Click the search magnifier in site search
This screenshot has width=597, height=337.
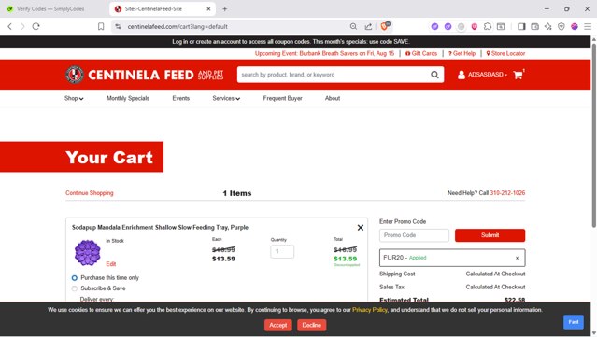(x=434, y=75)
